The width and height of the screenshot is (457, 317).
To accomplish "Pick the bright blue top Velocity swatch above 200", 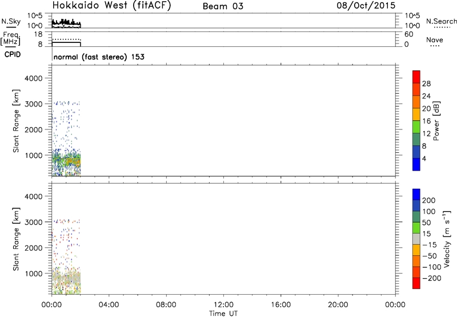I will pyautogui.click(x=416, y=195).
